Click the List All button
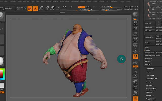This screenshot has width=162, height=101. point(150,23)
